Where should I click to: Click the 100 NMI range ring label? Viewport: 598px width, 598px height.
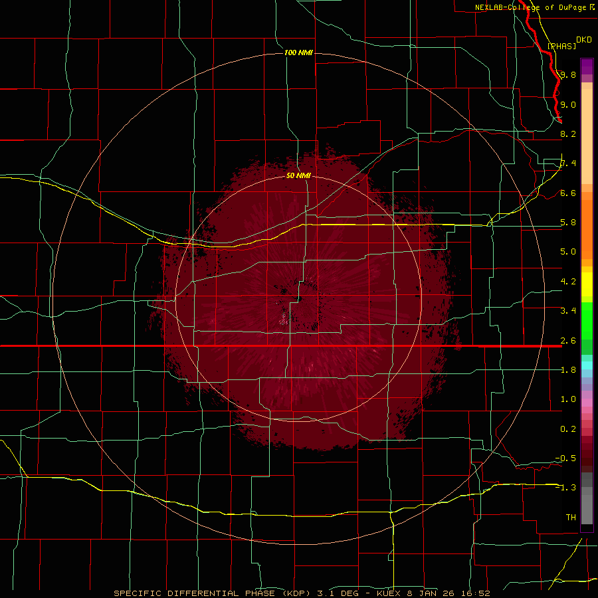coord(298,52)
